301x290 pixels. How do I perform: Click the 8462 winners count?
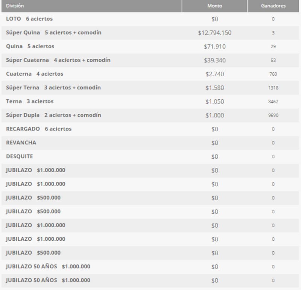pos(273,102)
